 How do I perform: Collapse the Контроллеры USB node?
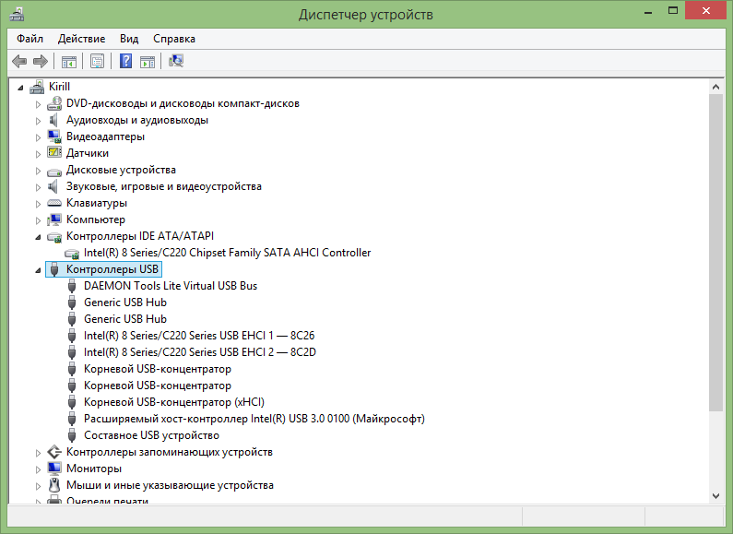pyautogui.click(x=38, y=270)
